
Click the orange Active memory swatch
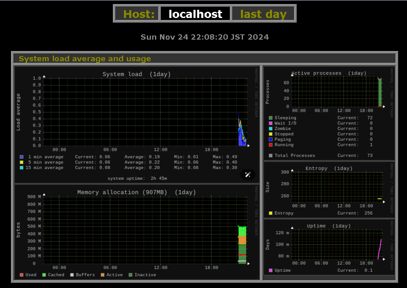(x=103, y=275)
